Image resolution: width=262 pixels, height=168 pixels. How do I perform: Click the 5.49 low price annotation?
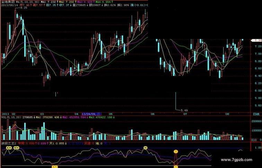184,110
